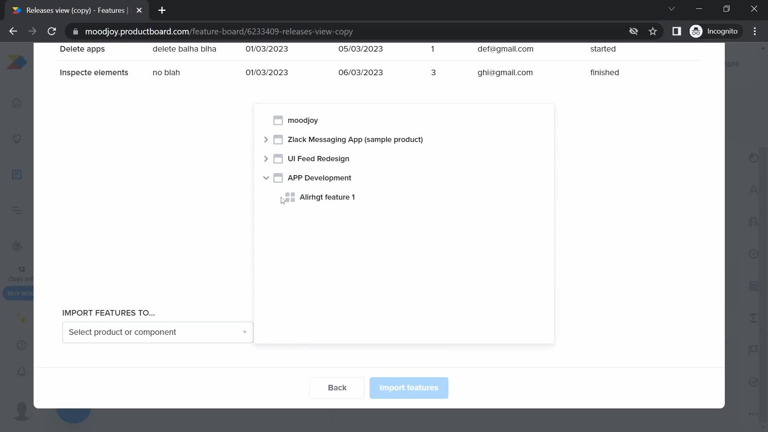The height and width of the screenshot is (432, 768).
Task: Open the browser side panel
Action: point(676,31)
